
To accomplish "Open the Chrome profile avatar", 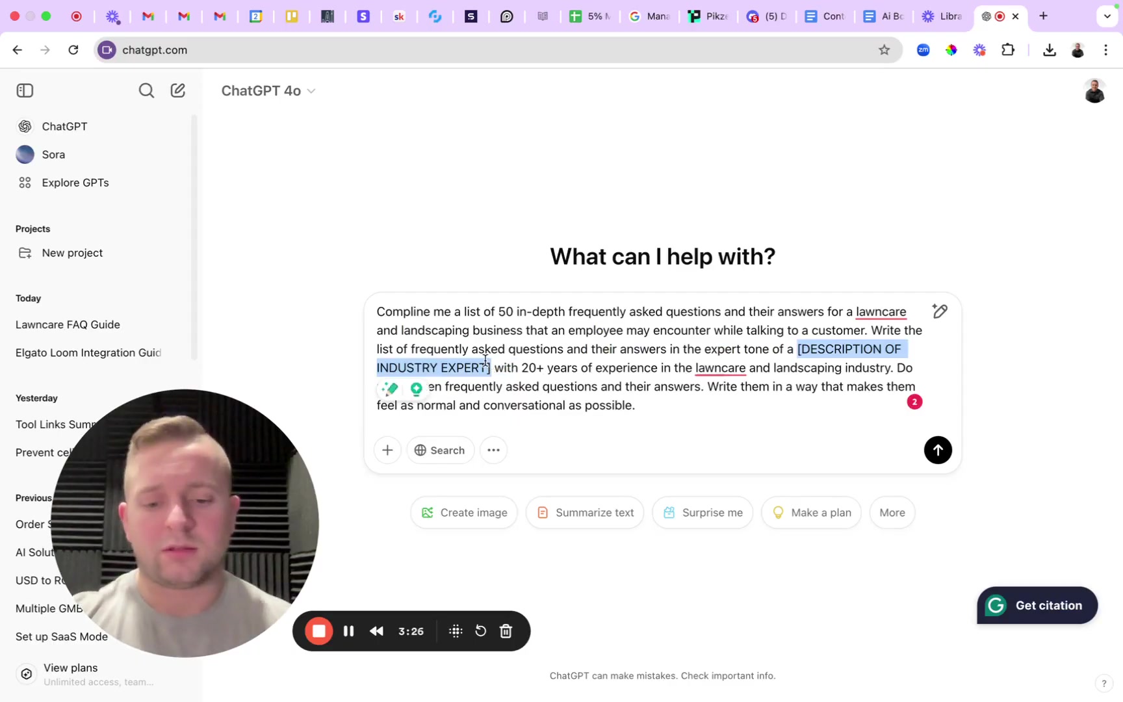I will (1078, 50).
